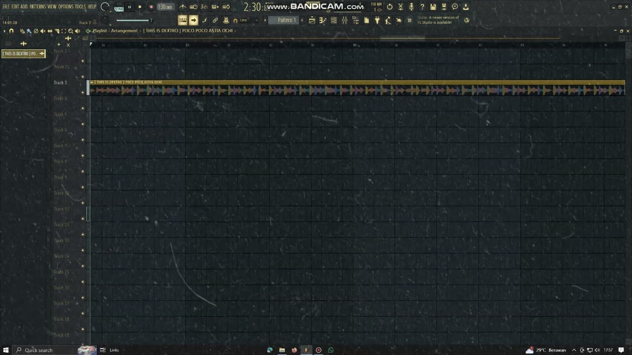Open the FILE menu
The height and width of the screenshot is (355, 632).
[6, 6]
